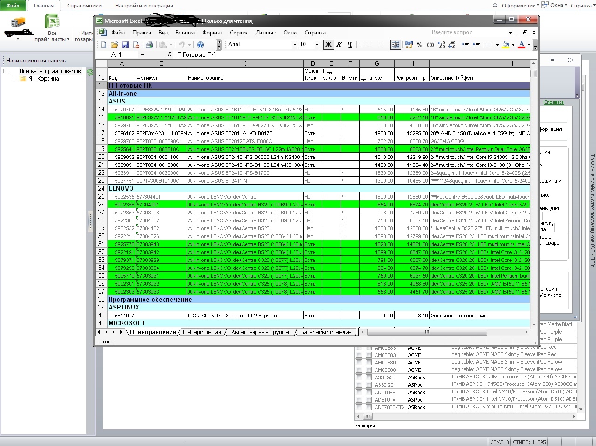This screenshot has width=596, height=446.
Task: Open Font Color dropdown arrow
Action: 529,45
